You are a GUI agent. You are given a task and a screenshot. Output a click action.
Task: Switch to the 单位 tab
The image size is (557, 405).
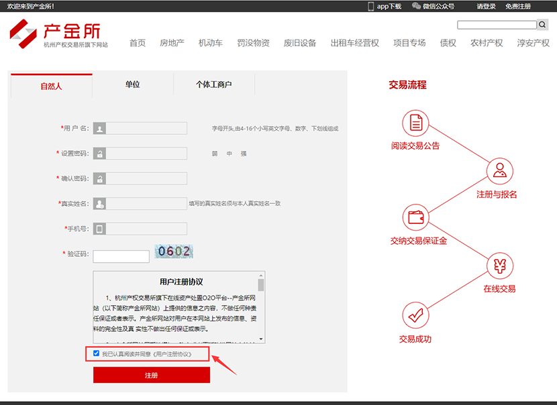pyautogui.click(x=132, y=85)
